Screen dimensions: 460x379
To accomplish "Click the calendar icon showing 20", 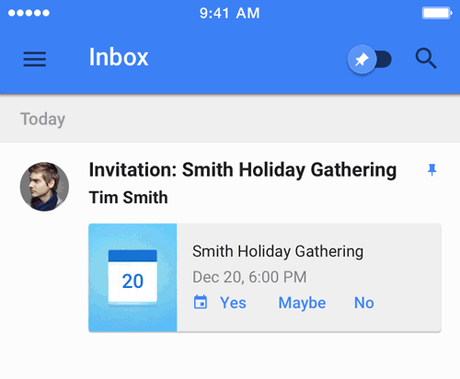I will [132, 278].
